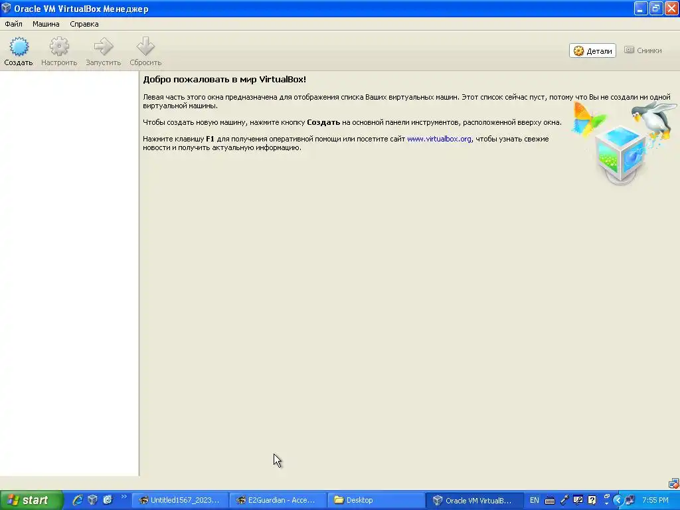Click the keyboard icon in language bar
The height and width of the screenshot is (510, 680).
(549, 501)
